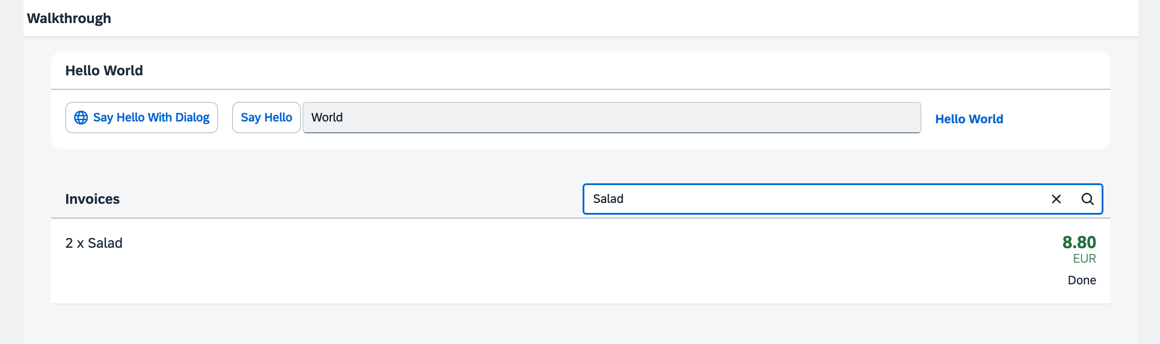Click blank area inside the Salad invoice row

540,261
